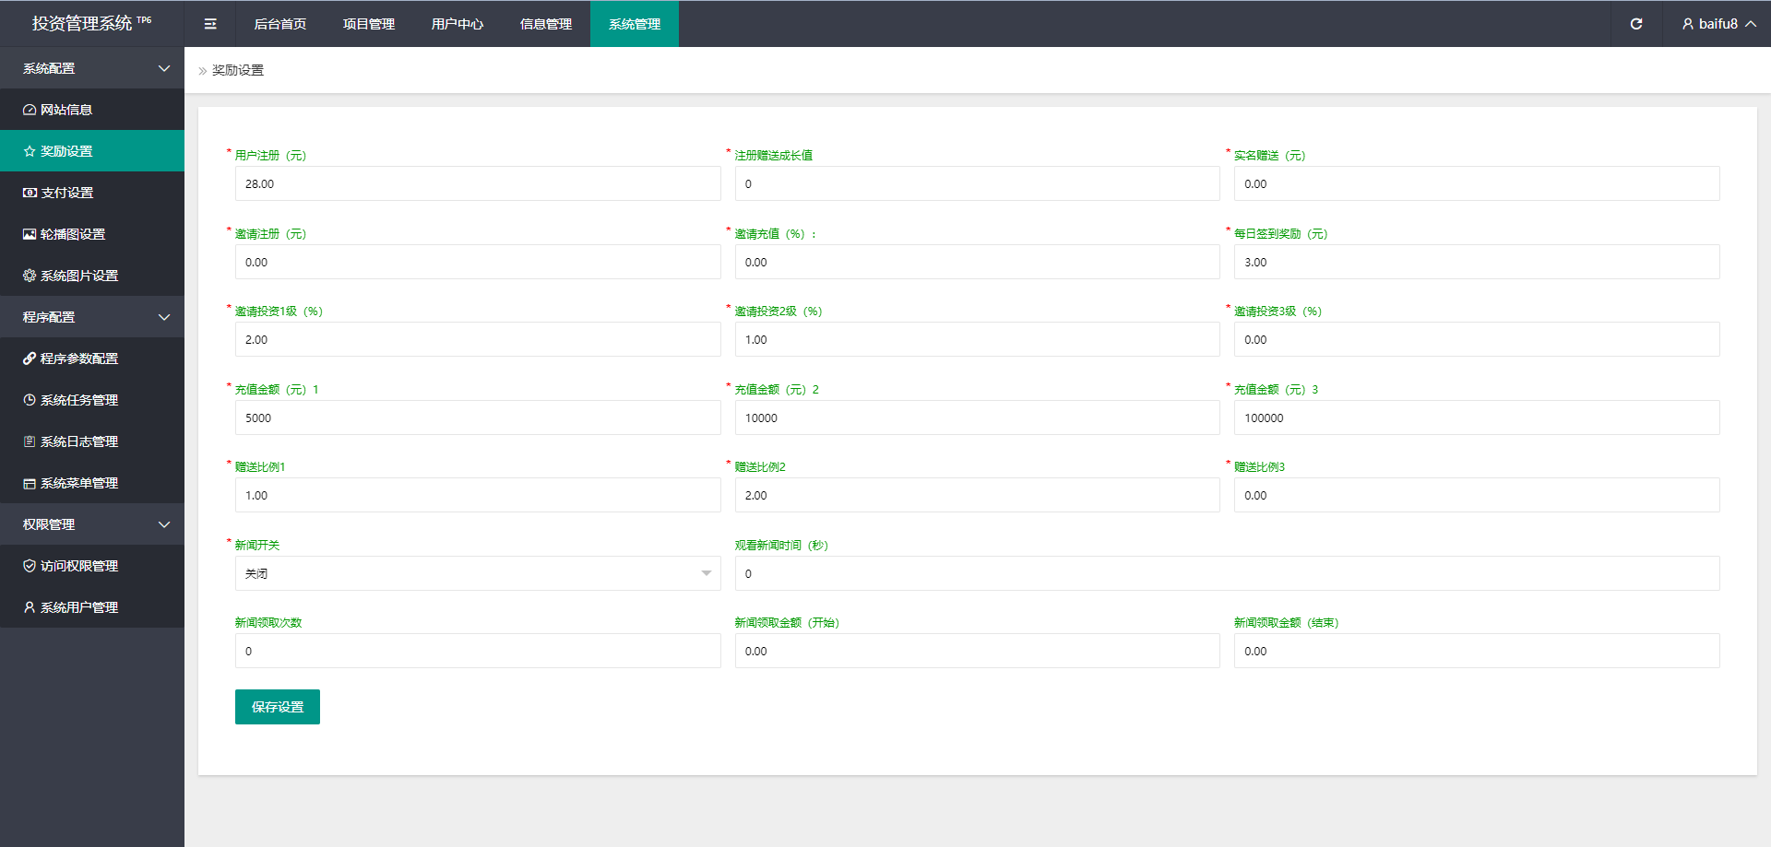
Task: Click the 用户注册（元） input field
Action: point(477,183)
